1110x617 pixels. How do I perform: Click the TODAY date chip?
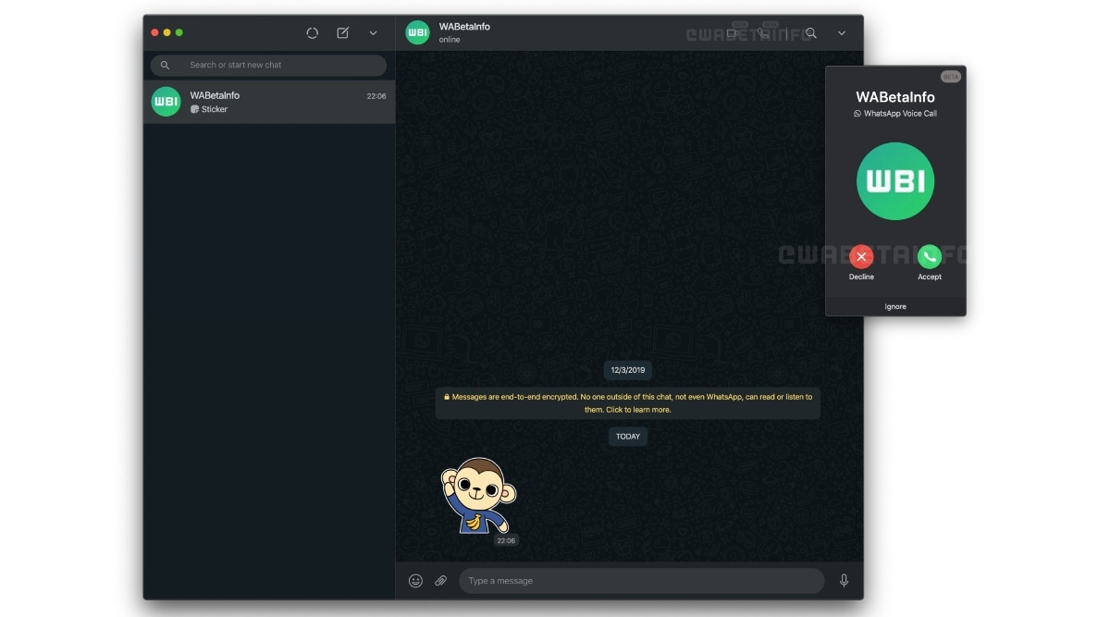(628, 437)
